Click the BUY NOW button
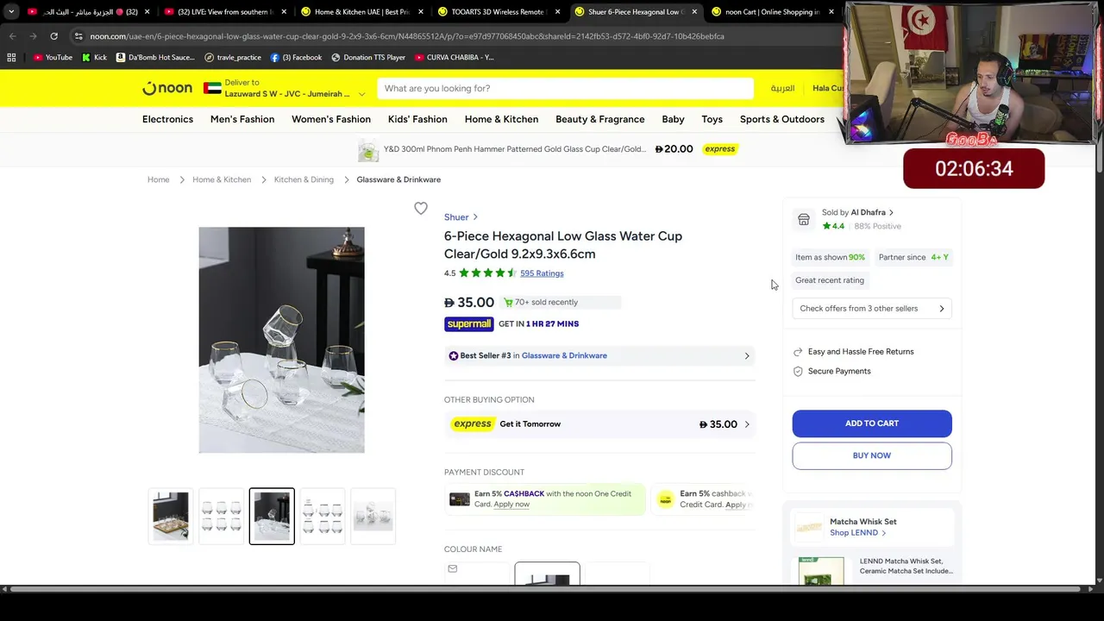The image size is (1104, 621). pos(872,455)
